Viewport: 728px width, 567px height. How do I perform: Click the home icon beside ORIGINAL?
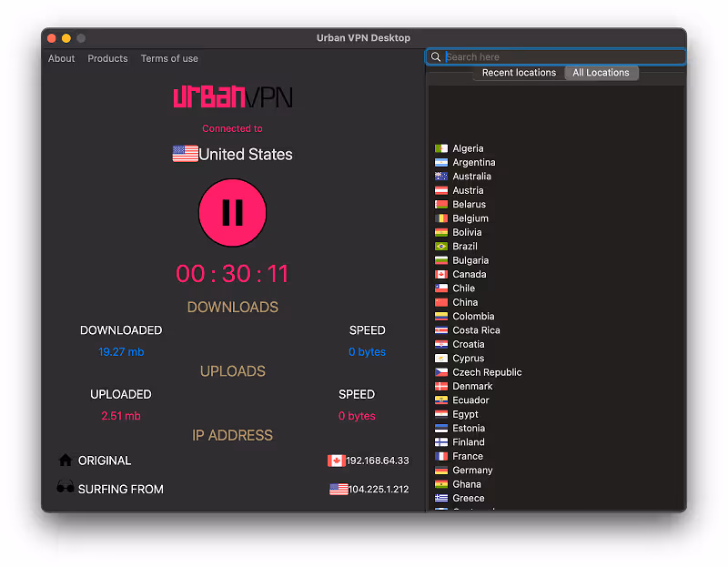pyautogui.click(x=66, y=460)
